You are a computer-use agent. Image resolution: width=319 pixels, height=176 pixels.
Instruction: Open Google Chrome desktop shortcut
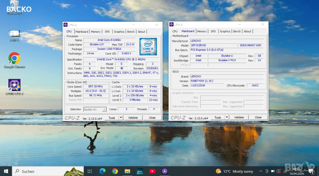point(14,59)
